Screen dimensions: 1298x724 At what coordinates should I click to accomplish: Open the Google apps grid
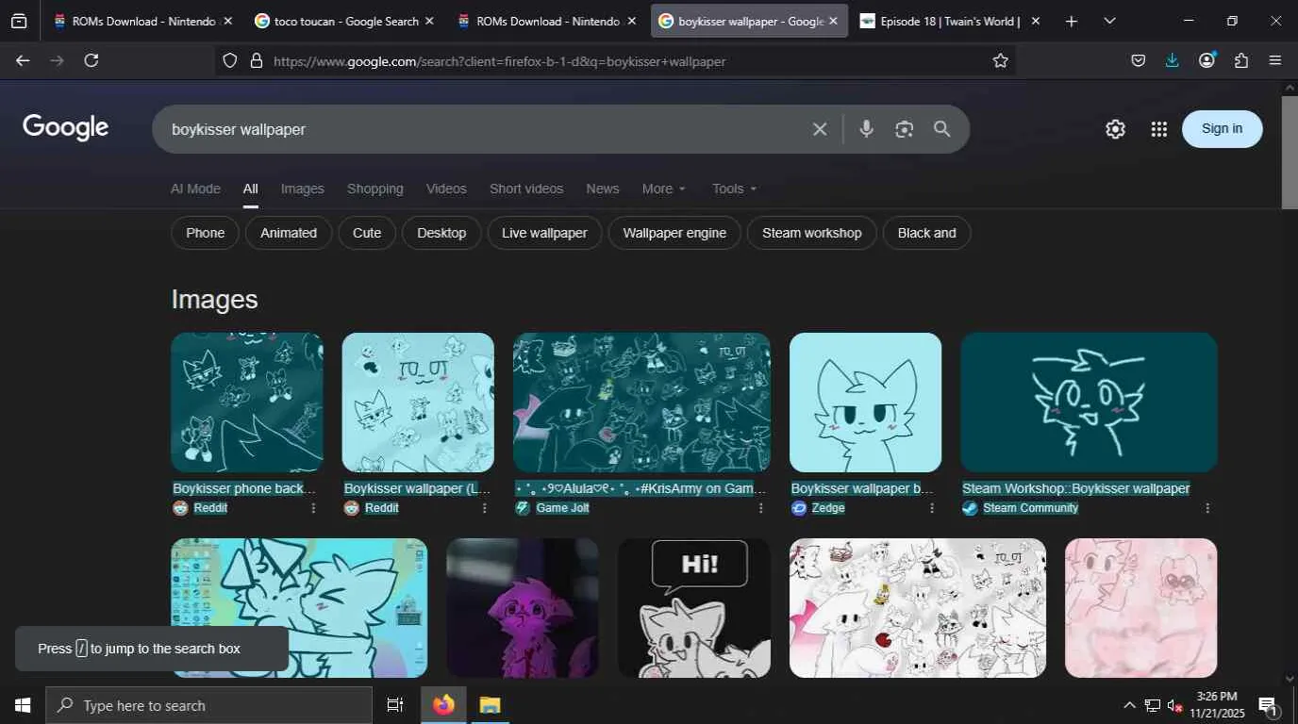pos(1159,129)
